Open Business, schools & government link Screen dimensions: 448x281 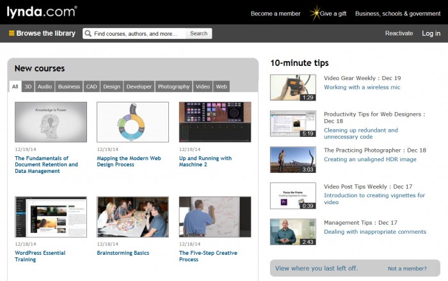coord(397,13)
